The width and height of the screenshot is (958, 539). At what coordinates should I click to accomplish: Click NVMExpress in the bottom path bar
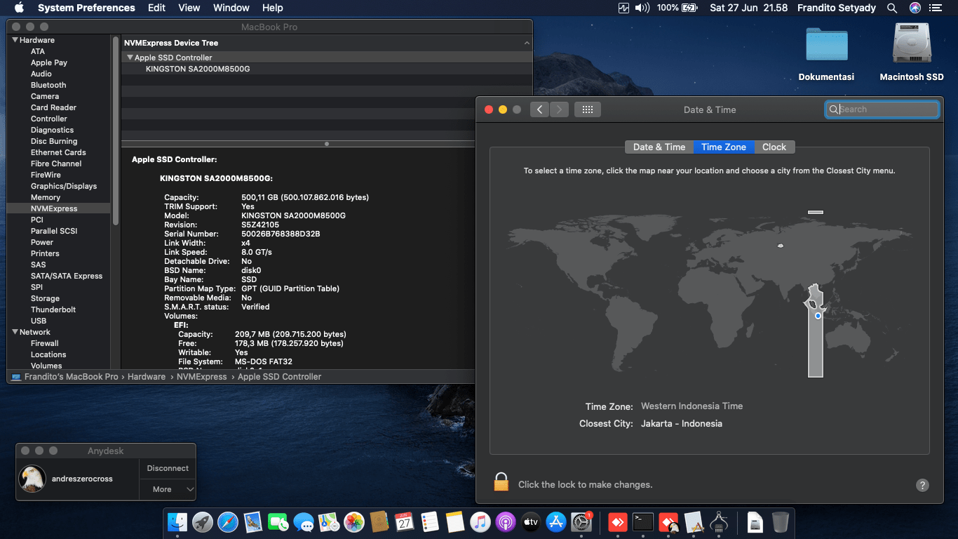point(201,377)
